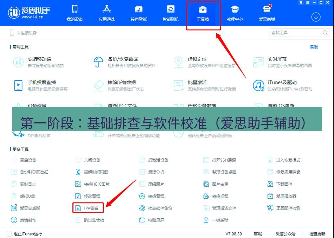Click the 编辑 edit link
The image size is (334, 238).
tap(313, 47)
